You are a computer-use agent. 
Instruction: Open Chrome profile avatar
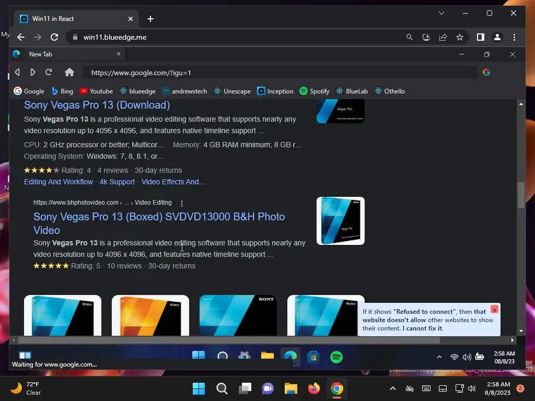[x=497, y=37]
